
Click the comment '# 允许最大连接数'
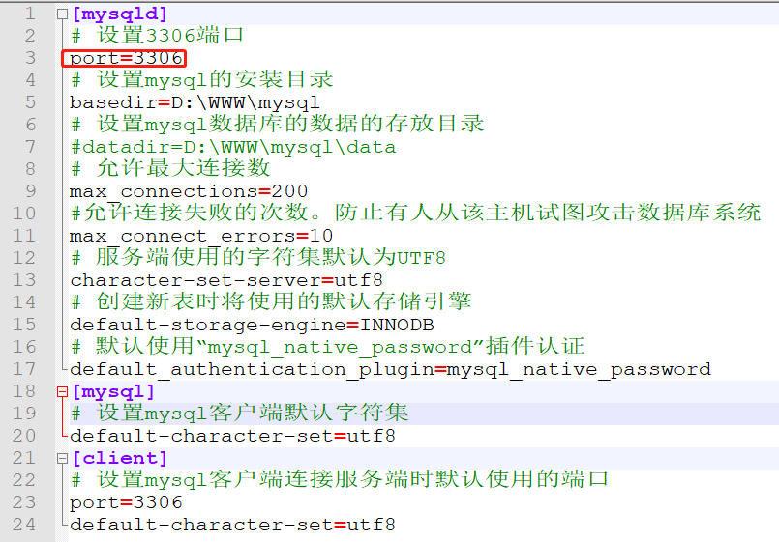point(170,169)
